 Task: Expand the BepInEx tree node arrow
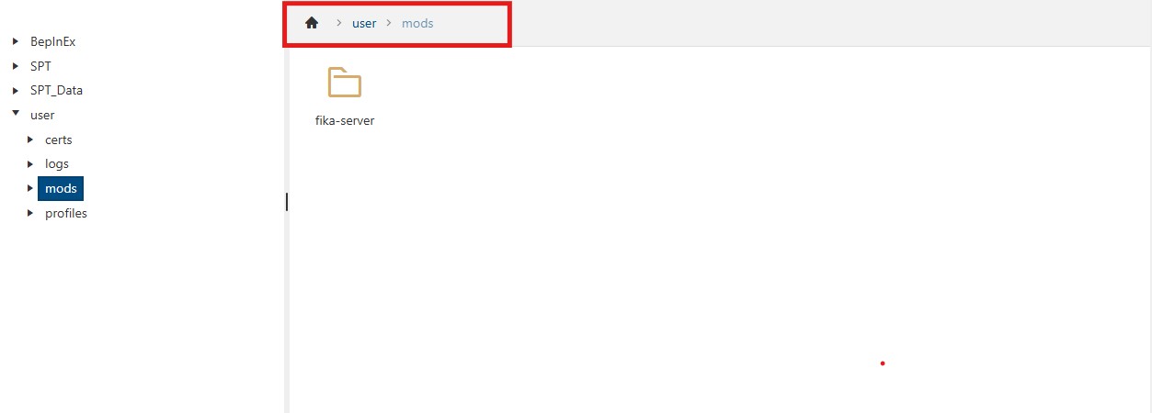pos(16,41)
